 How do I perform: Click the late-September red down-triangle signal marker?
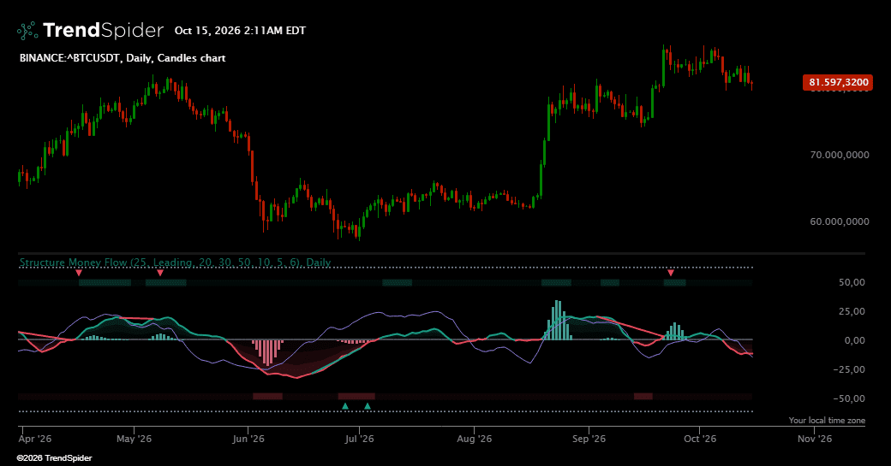click(x=671, y=274)
